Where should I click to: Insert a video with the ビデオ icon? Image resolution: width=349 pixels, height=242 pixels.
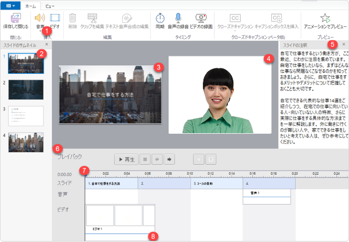(55, 18)
